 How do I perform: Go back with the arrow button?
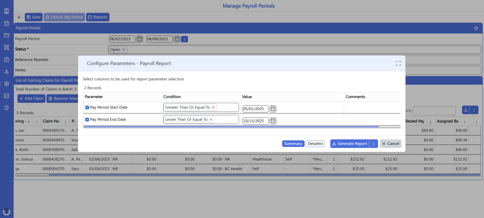pyautogui.click(x=19, y=17)
